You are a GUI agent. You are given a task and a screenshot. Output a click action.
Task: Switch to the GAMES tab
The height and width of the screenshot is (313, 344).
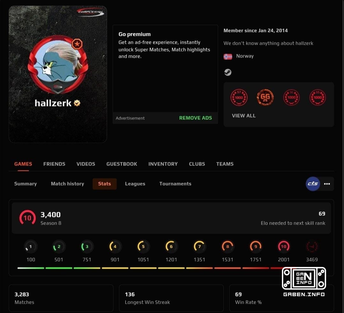point(23,164)
